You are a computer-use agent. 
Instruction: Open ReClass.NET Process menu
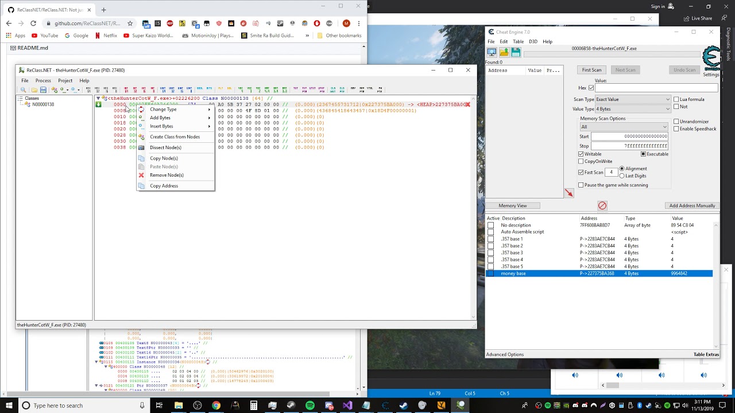[43, 81]
